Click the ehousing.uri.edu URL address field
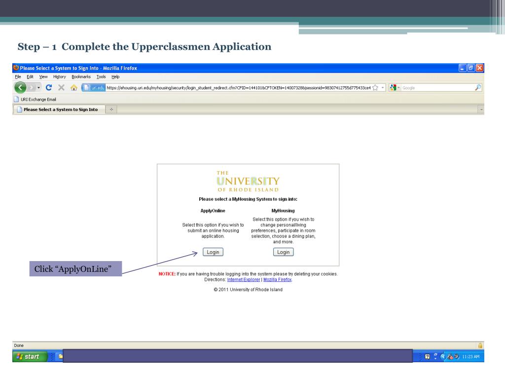 [238, 88]
